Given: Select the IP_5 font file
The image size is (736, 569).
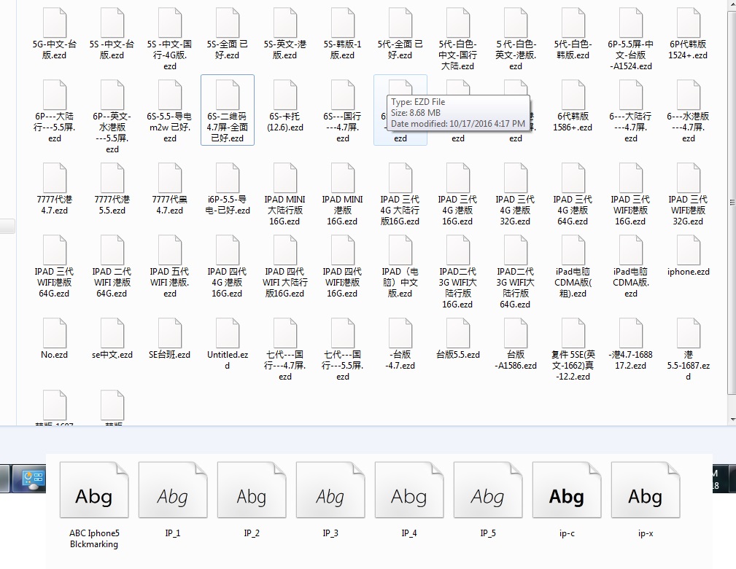Looking at the screenshot, I should 488,490.
